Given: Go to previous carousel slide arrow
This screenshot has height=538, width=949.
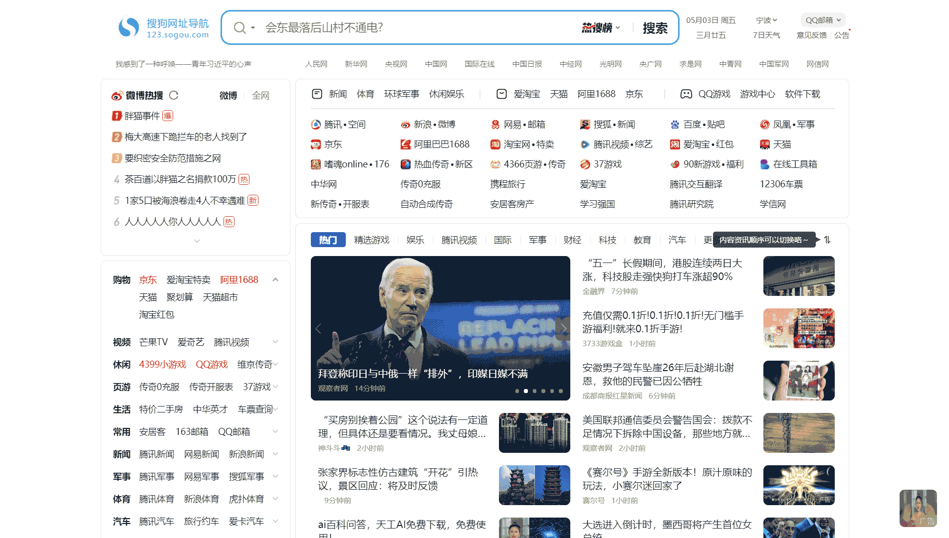Looking at the screenshot, I should tap(318, 328).
